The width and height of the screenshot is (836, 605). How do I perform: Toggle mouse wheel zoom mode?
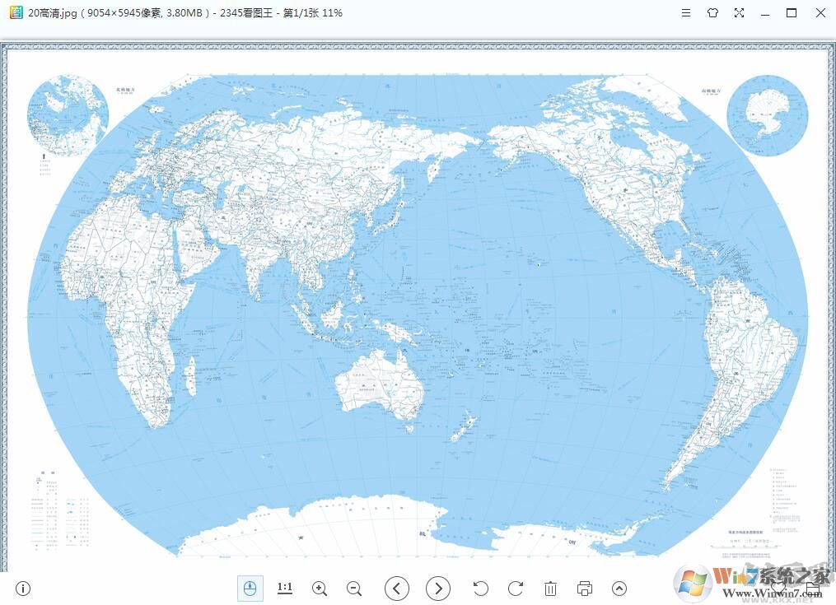(250, 589)
